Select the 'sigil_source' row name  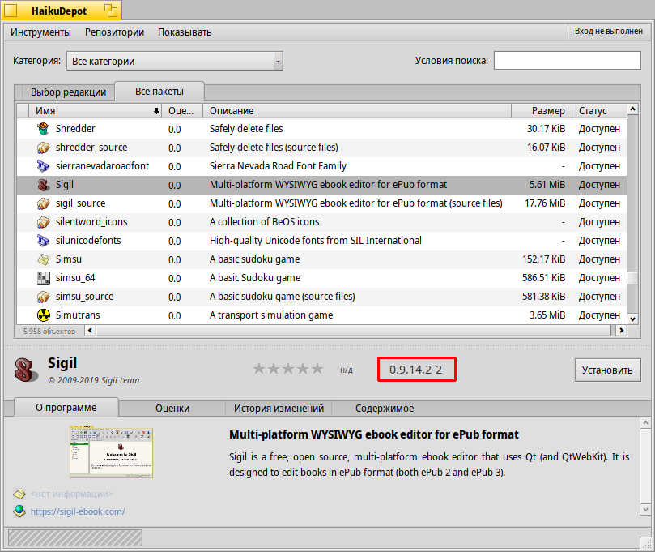(x=81, y=203)
